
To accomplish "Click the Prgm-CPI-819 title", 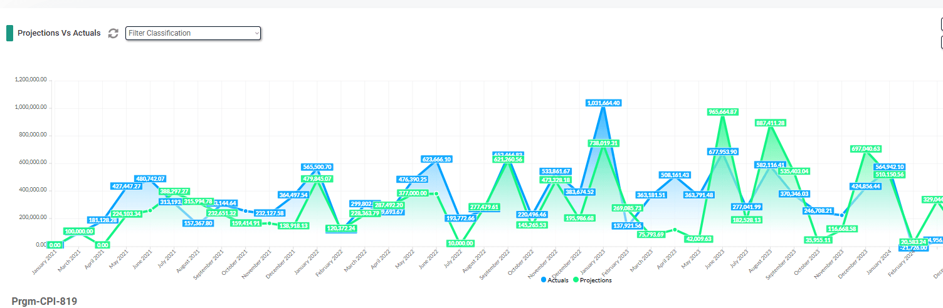I will [45, 302].
